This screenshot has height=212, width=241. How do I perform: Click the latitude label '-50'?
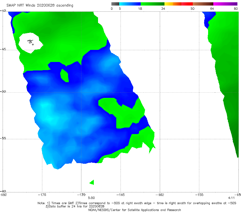[x=3, y=92]
